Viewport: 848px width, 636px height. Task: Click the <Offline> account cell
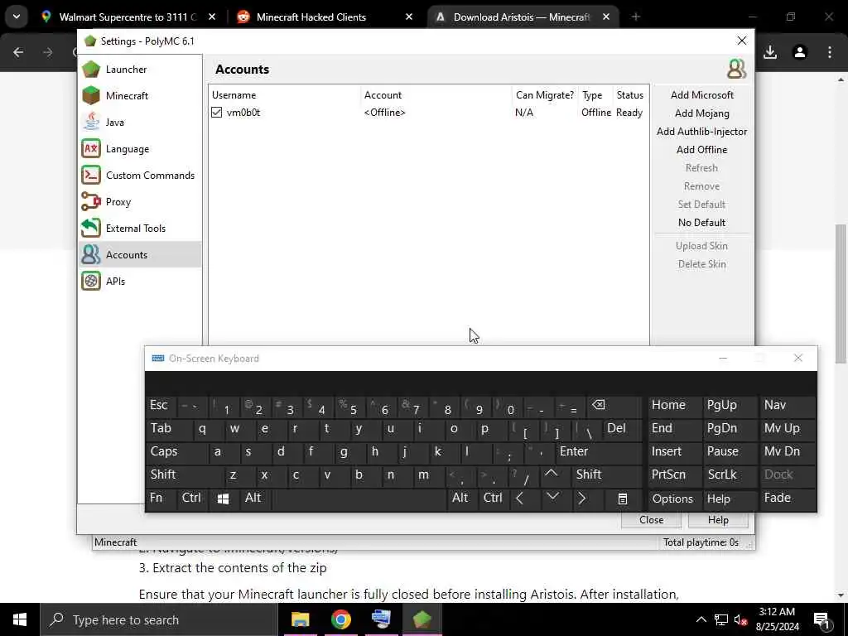(x=384, y=113)
